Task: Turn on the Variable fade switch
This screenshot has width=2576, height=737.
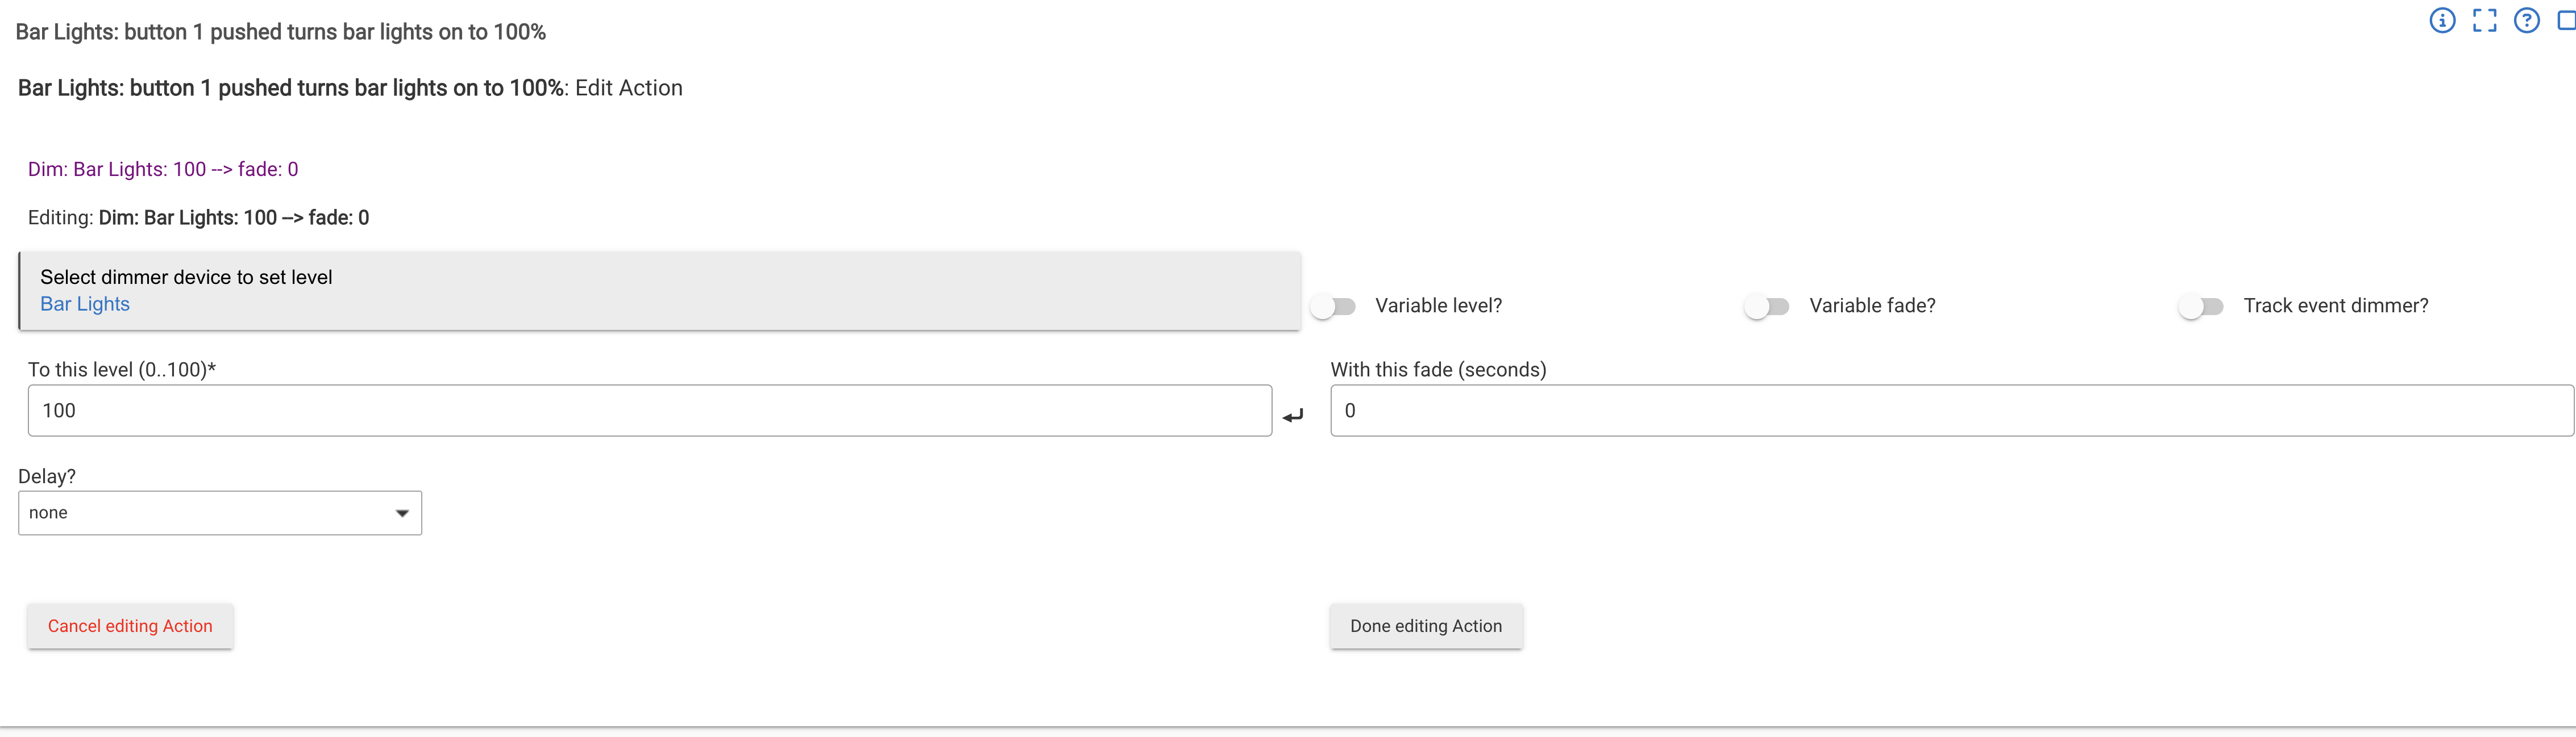Action: click(x=1767, y=307)
